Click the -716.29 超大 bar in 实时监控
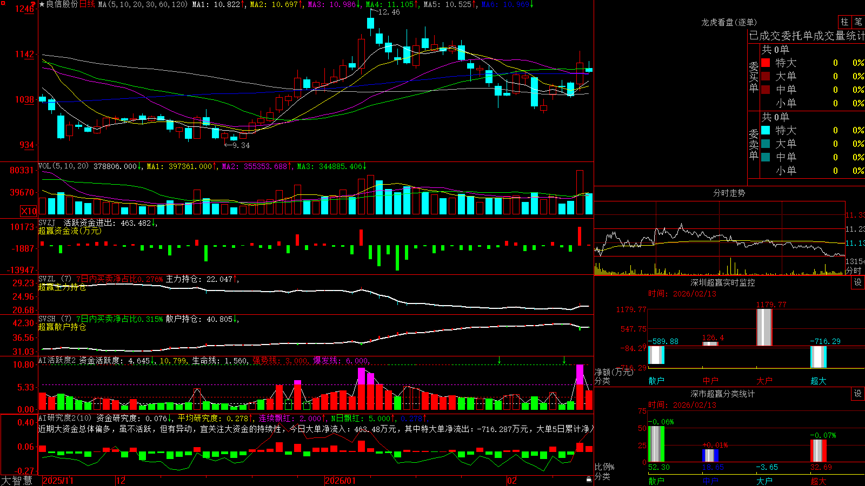The image size is (865, 486). [x=819, y=357]
